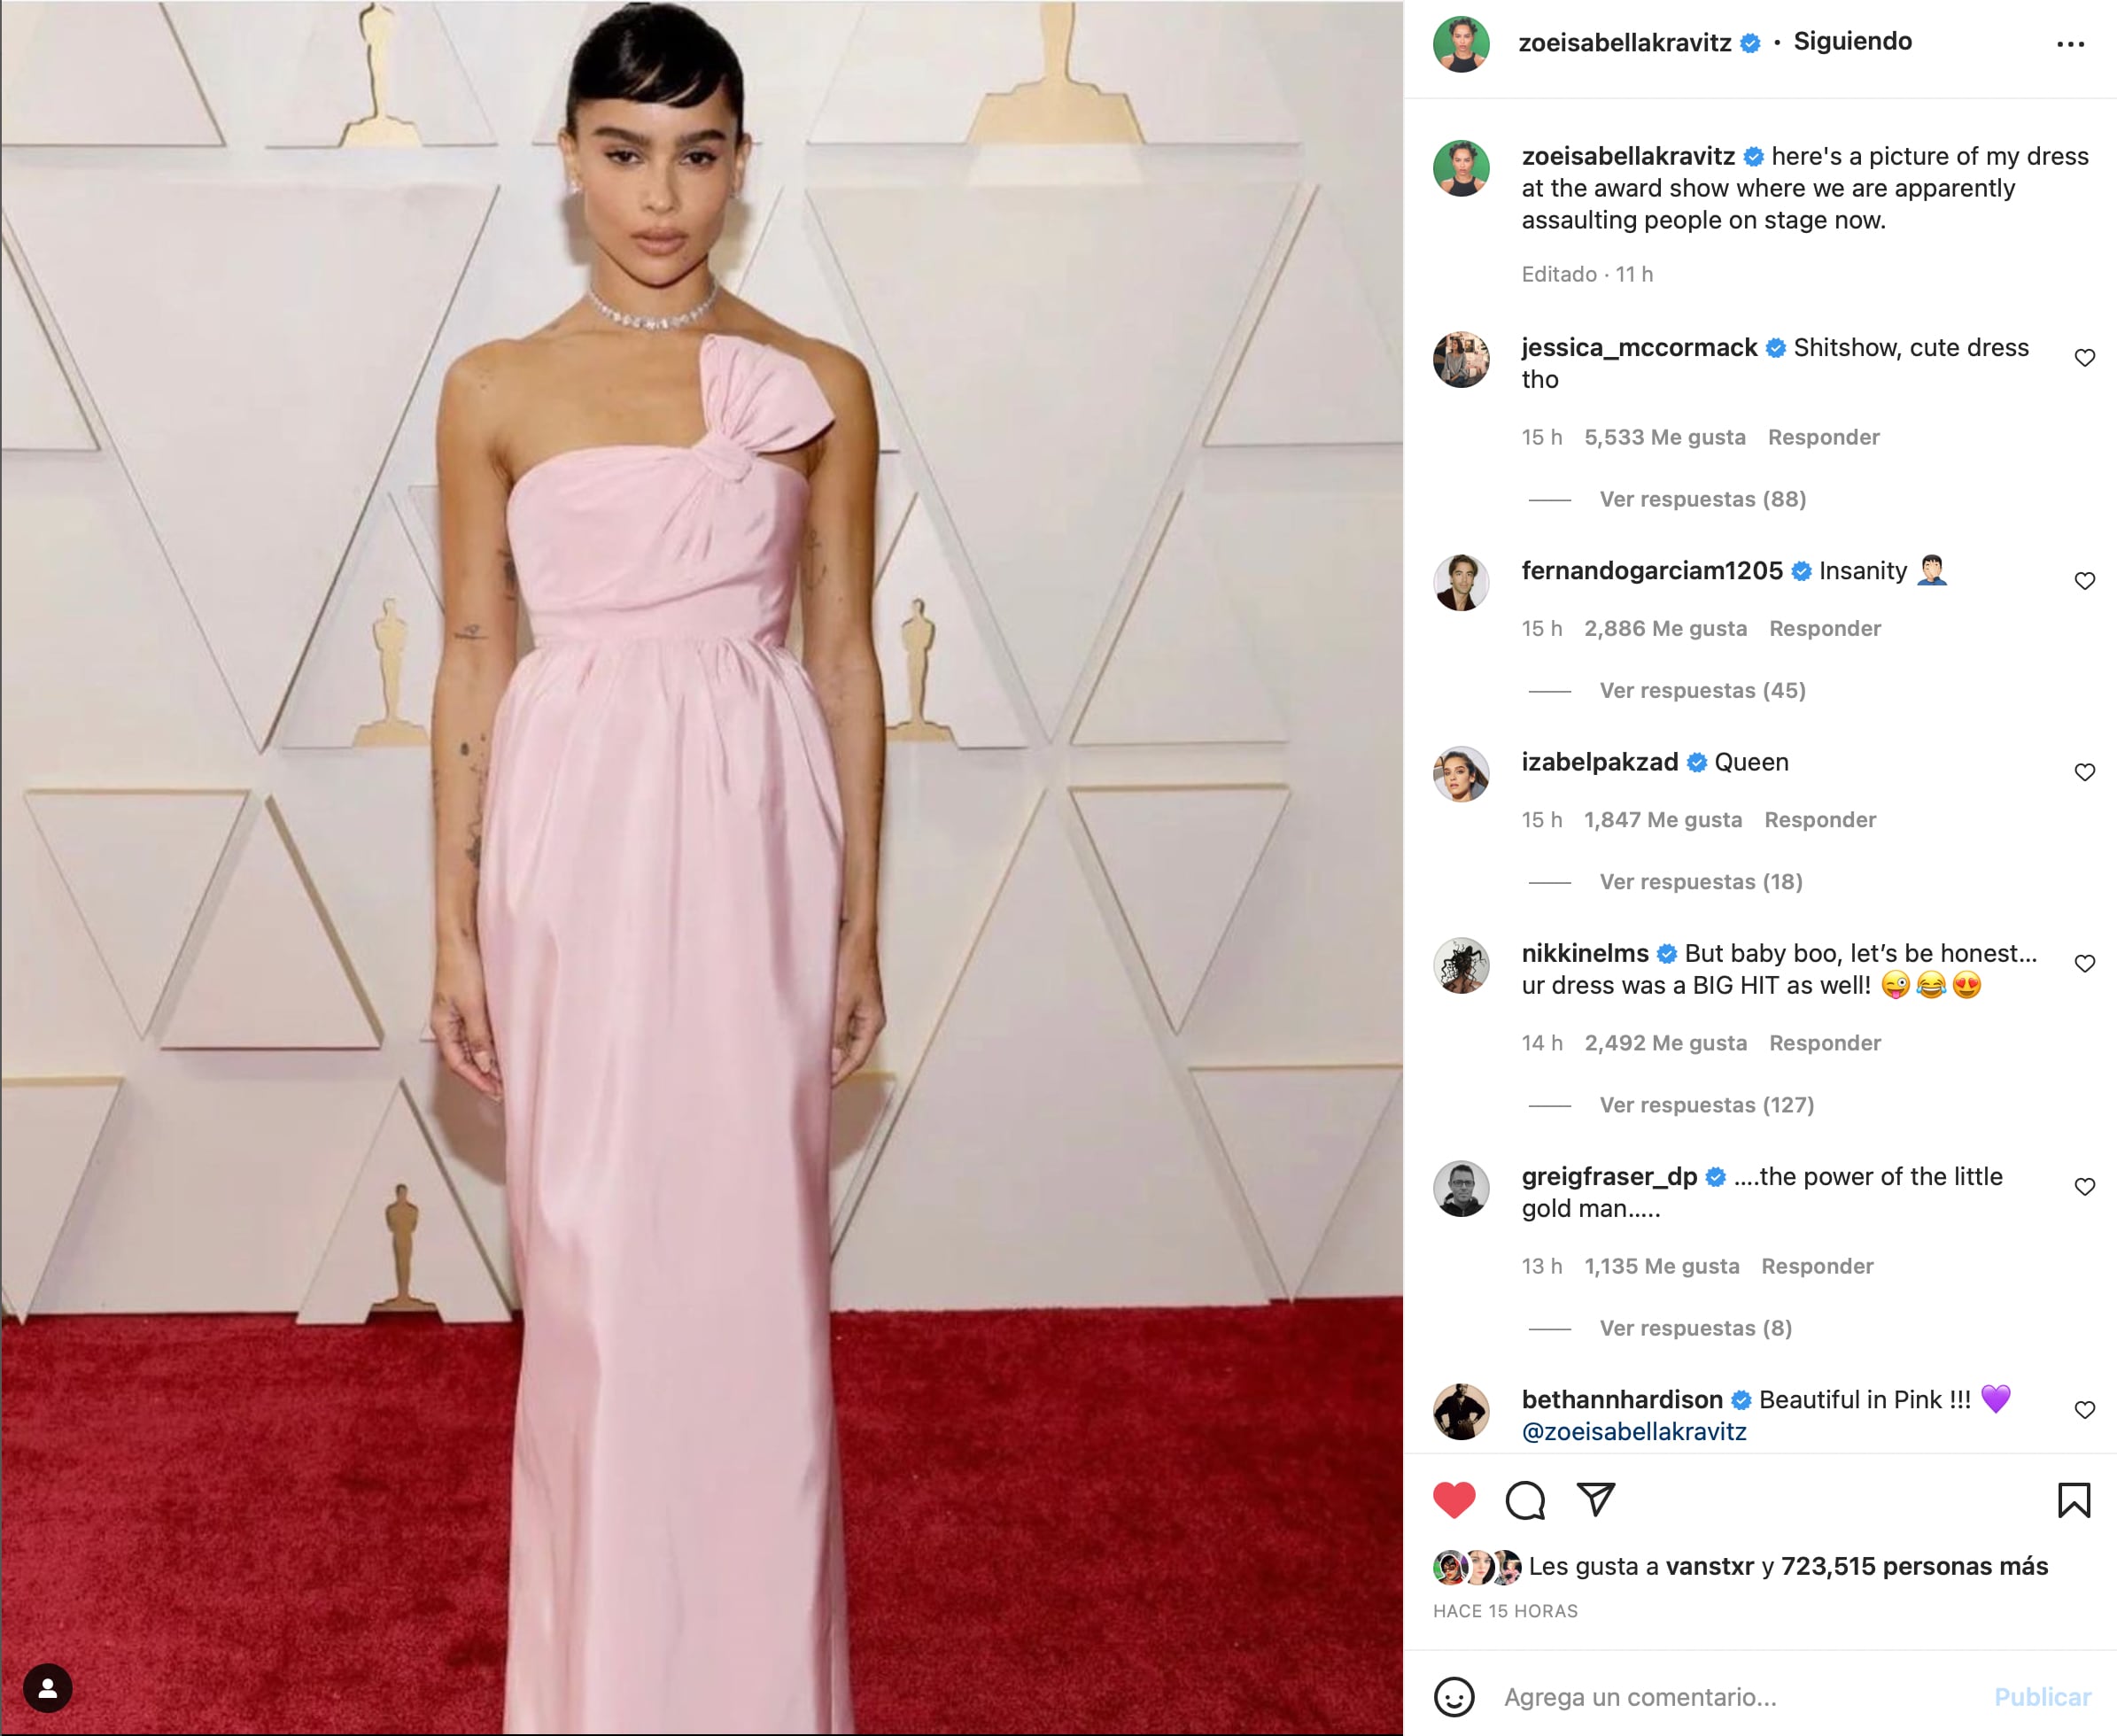Expand Ver respuestas (127) replies
This screenshot has width=2117, height=1736.
pyautogui.click(x=1706, y=1105)
